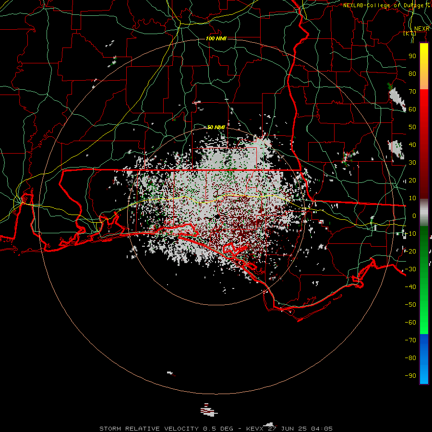The image size is (432, 432).
Task: Click the gray zero band of color scale
Action: [424, 213]
